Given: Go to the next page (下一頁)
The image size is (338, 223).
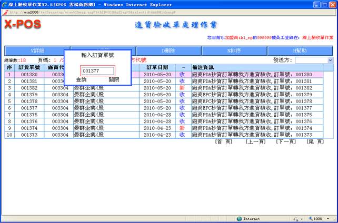Looking at the screenshot, I should pyautogui.click(x=286, y=142).
